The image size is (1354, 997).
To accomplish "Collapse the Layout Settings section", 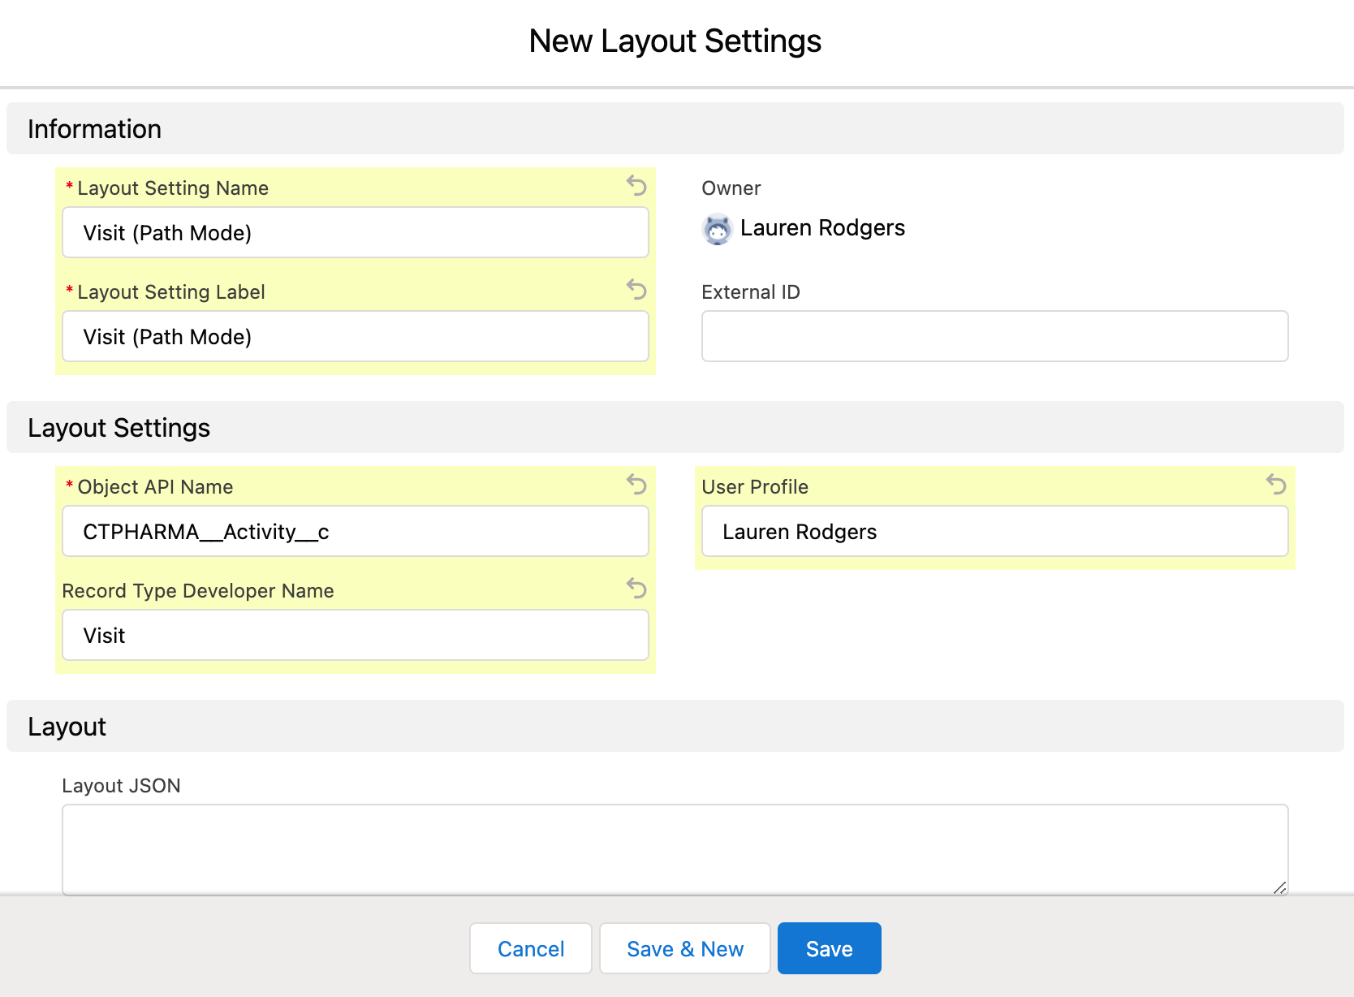I will 119,427.
